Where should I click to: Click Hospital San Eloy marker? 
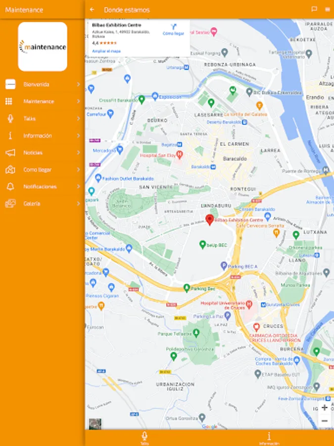coord(179,155)
